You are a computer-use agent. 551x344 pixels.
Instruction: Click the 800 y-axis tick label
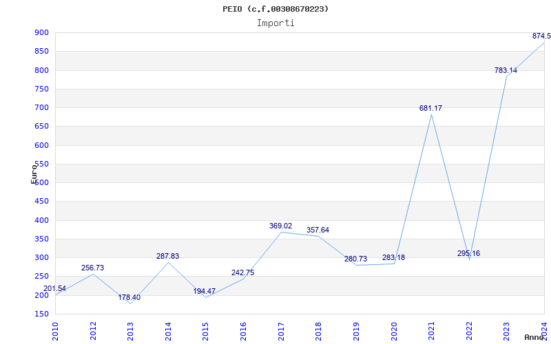[41, 70]
